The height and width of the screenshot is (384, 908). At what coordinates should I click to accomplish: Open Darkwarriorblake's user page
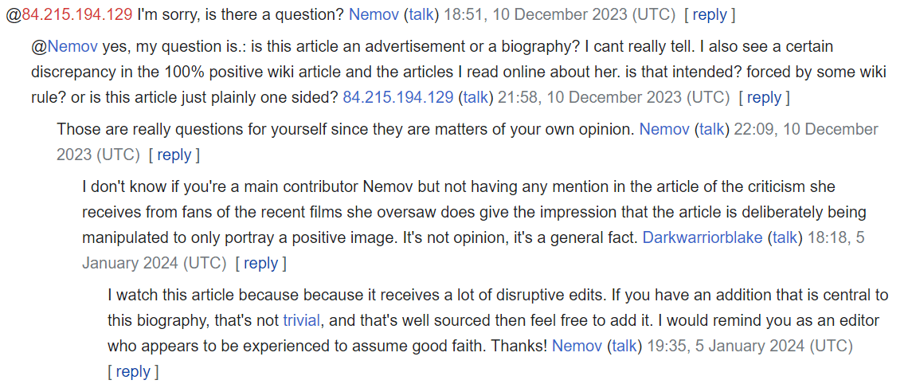(x=703, y=238)
